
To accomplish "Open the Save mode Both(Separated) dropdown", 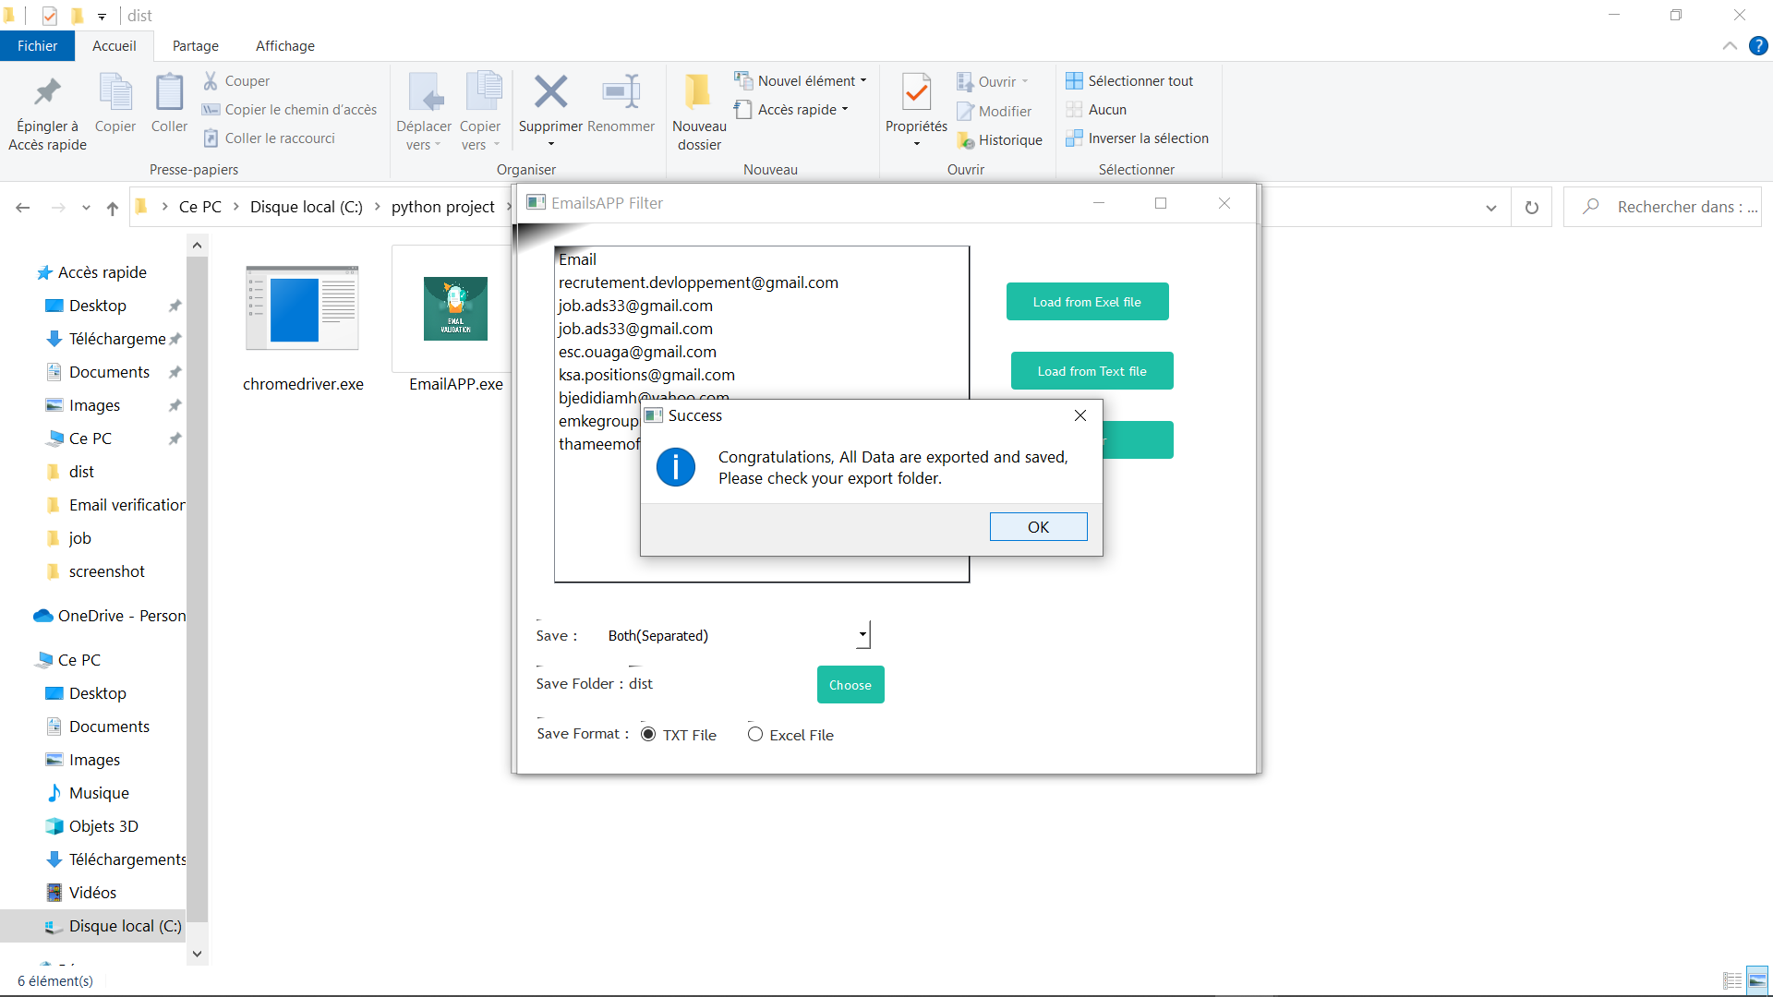I will [862, 635].
